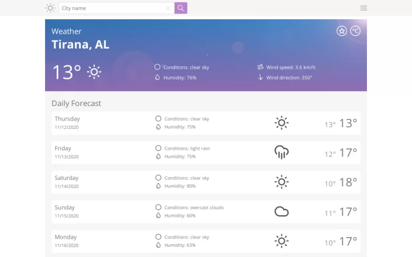Image resolution: width=412 pixels, height=257 pixels.
Task: Add Tirana to favorites with star icon
Action: pos(342,31)
